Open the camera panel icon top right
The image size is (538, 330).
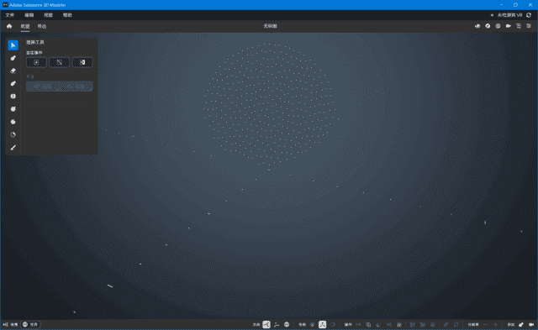(x=508, y=26)
